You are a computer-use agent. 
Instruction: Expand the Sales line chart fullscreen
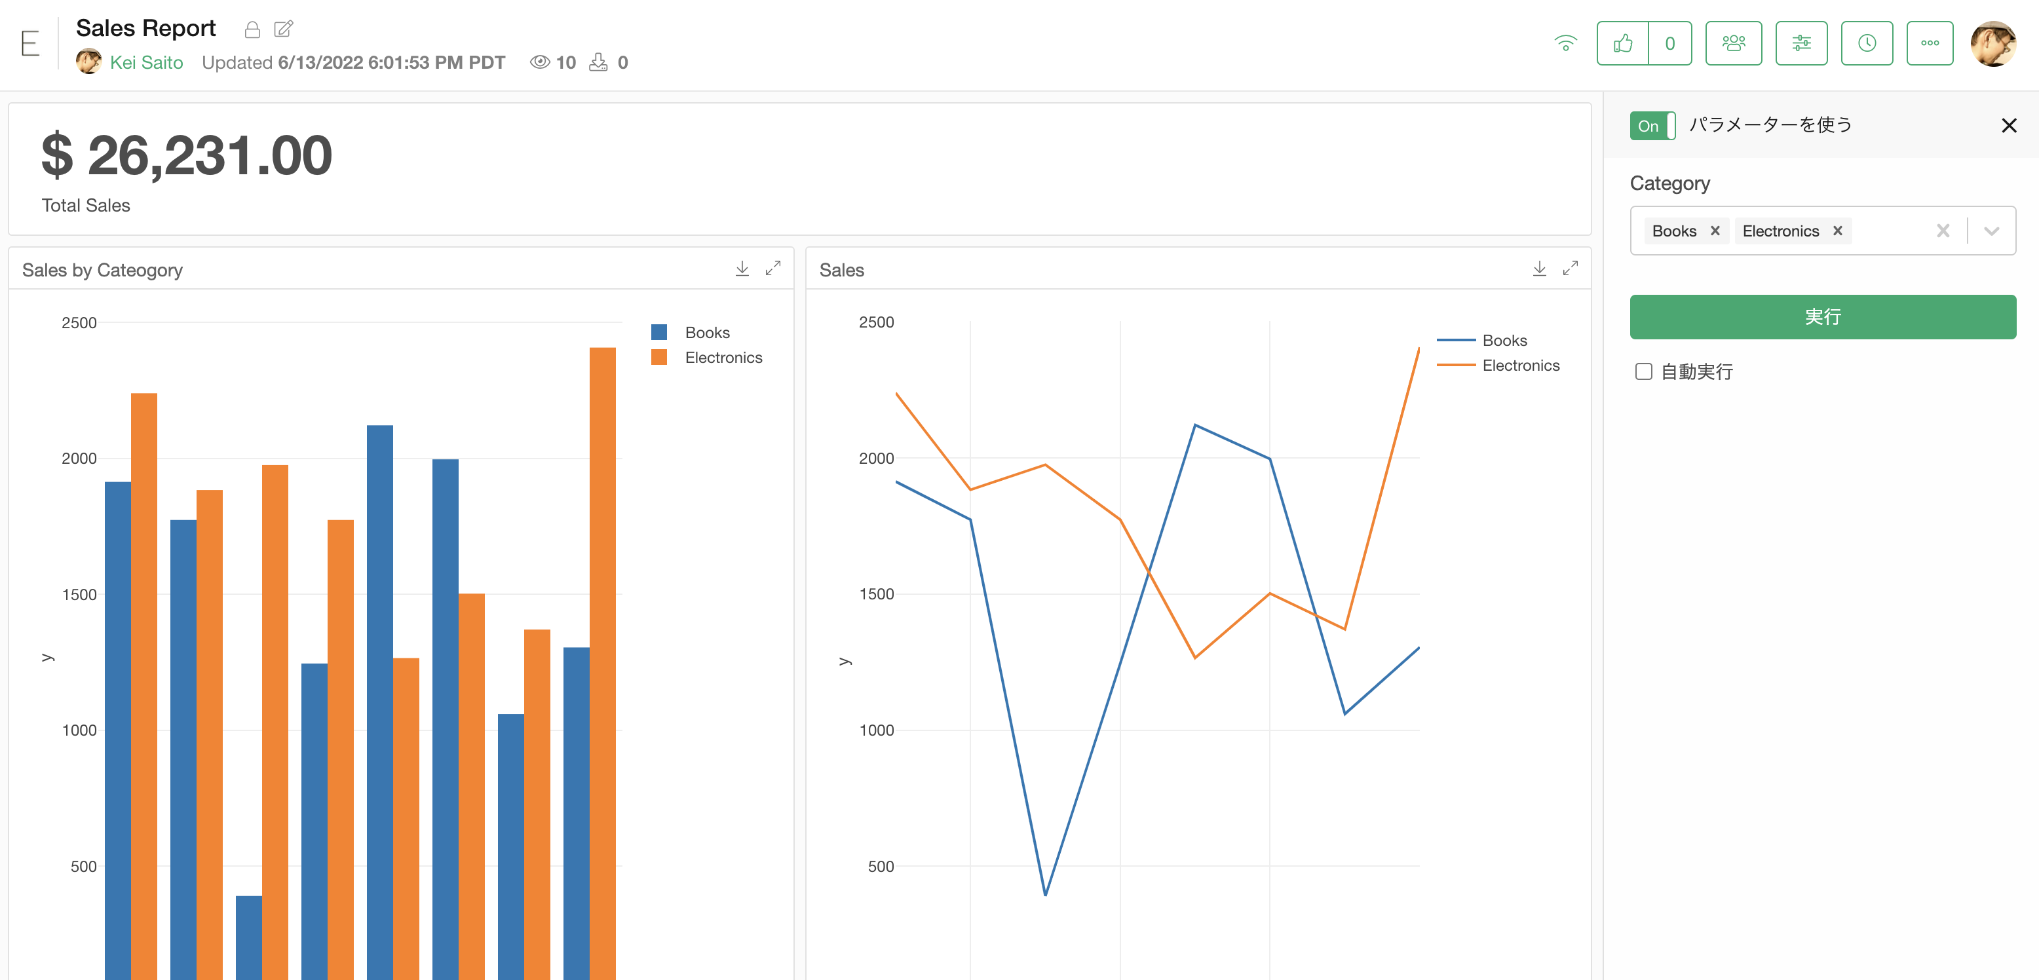(x=1570, y=269)
